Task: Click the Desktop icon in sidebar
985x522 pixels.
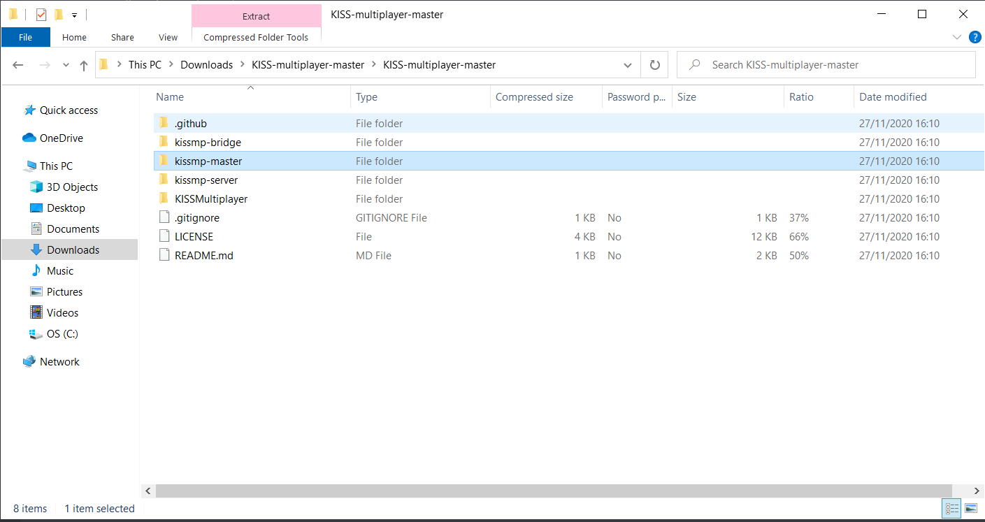Action: tap(36, 208)
